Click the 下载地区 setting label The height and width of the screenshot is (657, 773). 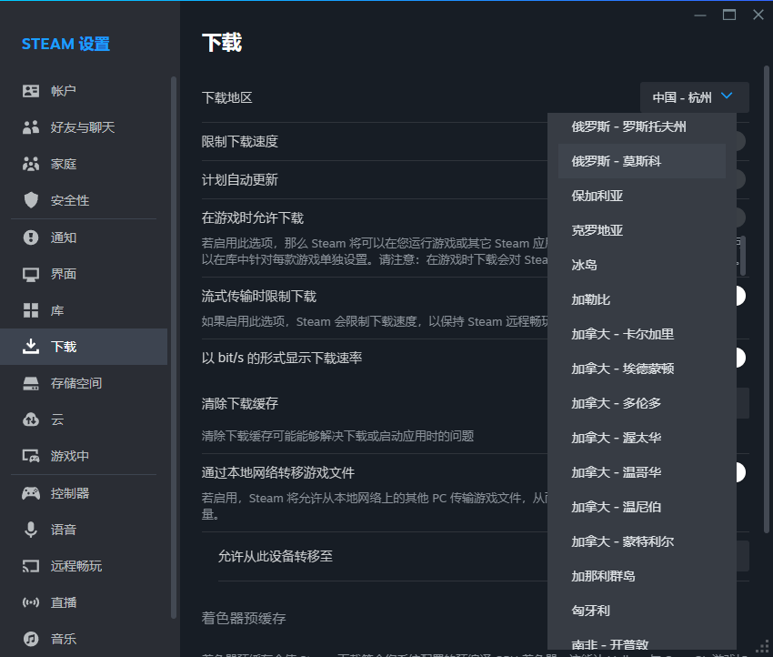(x=226, y=97)
